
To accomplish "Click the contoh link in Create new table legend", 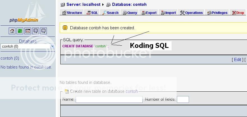I will tap(132, 91).
